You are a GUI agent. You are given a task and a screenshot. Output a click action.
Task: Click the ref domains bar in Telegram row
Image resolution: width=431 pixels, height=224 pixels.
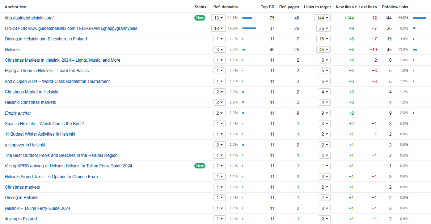[249, 28]
